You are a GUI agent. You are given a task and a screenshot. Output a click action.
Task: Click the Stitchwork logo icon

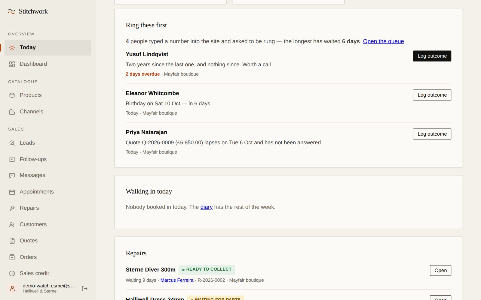(11, 11)
